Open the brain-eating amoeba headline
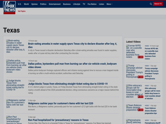166x124 pixels. coord(73,45)
